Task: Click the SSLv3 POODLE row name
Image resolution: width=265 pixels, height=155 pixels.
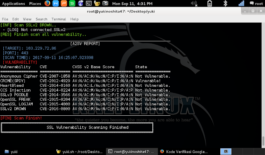Action: coord(14,95)
